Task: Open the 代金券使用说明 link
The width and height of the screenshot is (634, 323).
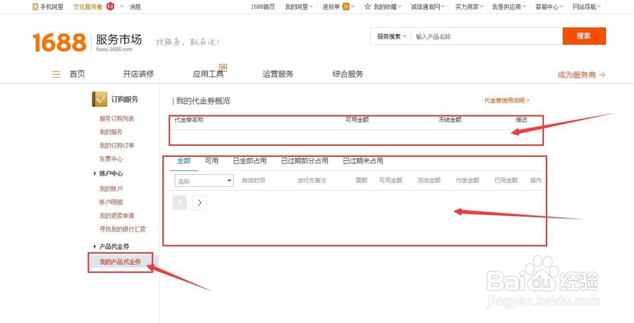Action: click(507, 100)
